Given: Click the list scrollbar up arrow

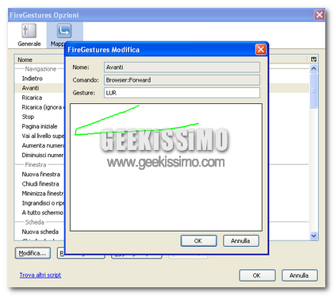Looking at the screenshot, I should [x=313, y=68].
